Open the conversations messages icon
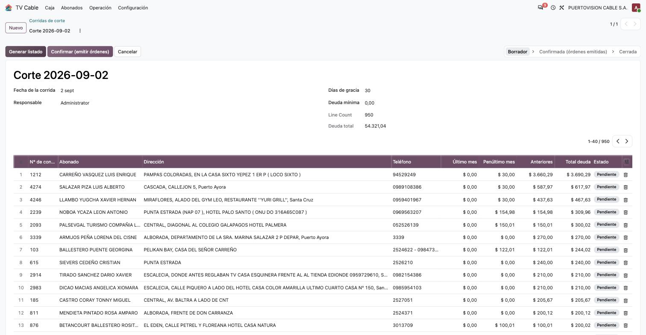Viewport: 646px width, 335px height. click(541, 8)
